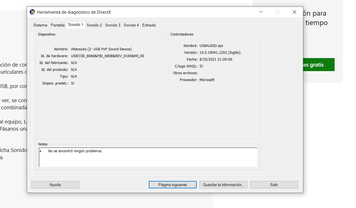Click the Notas text box
356x208 pixels.
(148, 157)
